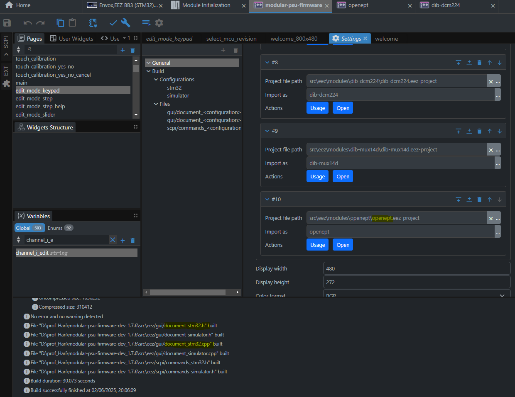515x397 pixels.
Task: Click the Build wrench icon
Action: click(126, 23)
